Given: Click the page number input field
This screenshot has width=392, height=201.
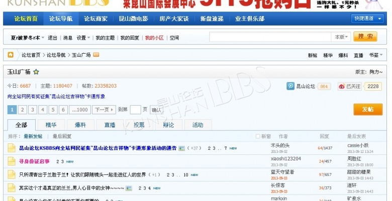Looking at the screenshot, I should click(x=136, y=110).
